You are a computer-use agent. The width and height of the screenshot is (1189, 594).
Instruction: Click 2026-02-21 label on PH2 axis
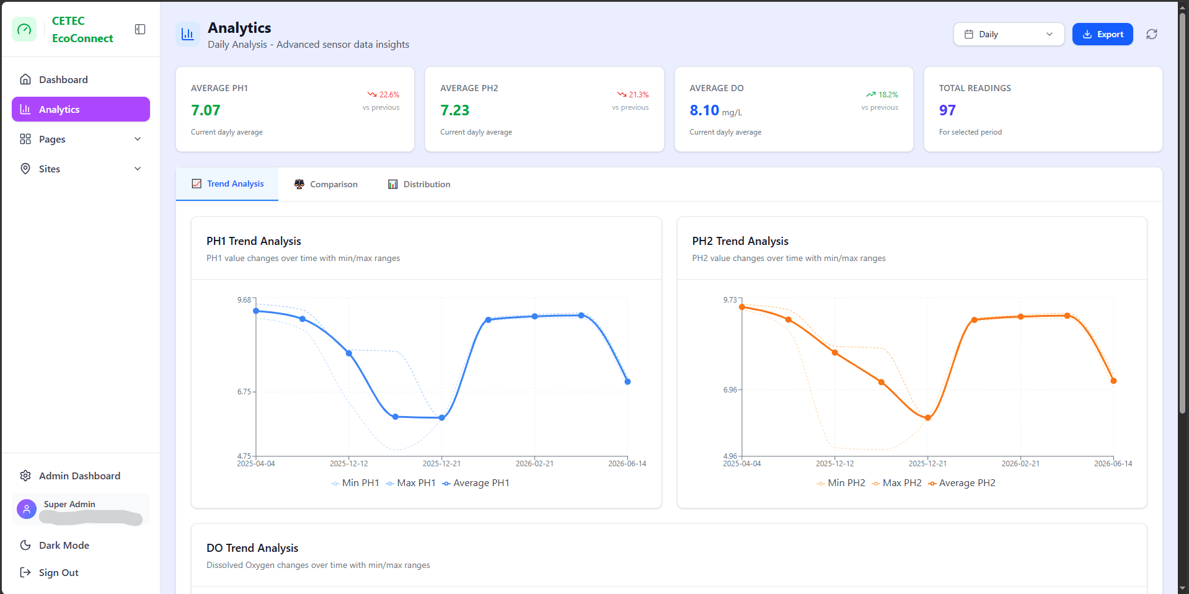(1020, 464)
